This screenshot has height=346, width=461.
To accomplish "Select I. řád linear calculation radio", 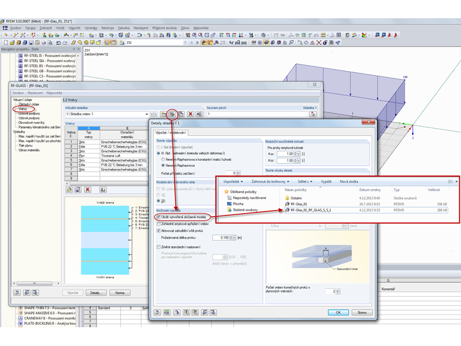I will coord(159,147).
